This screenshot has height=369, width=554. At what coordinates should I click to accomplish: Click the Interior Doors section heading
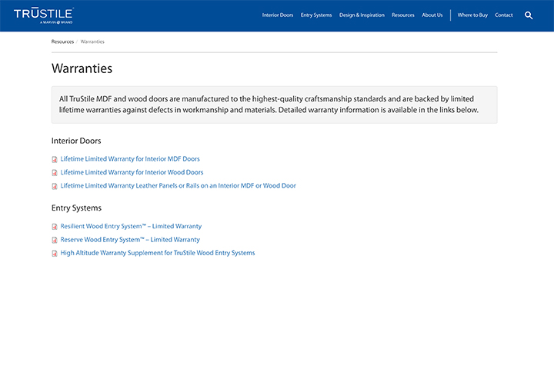click(76, 141)
